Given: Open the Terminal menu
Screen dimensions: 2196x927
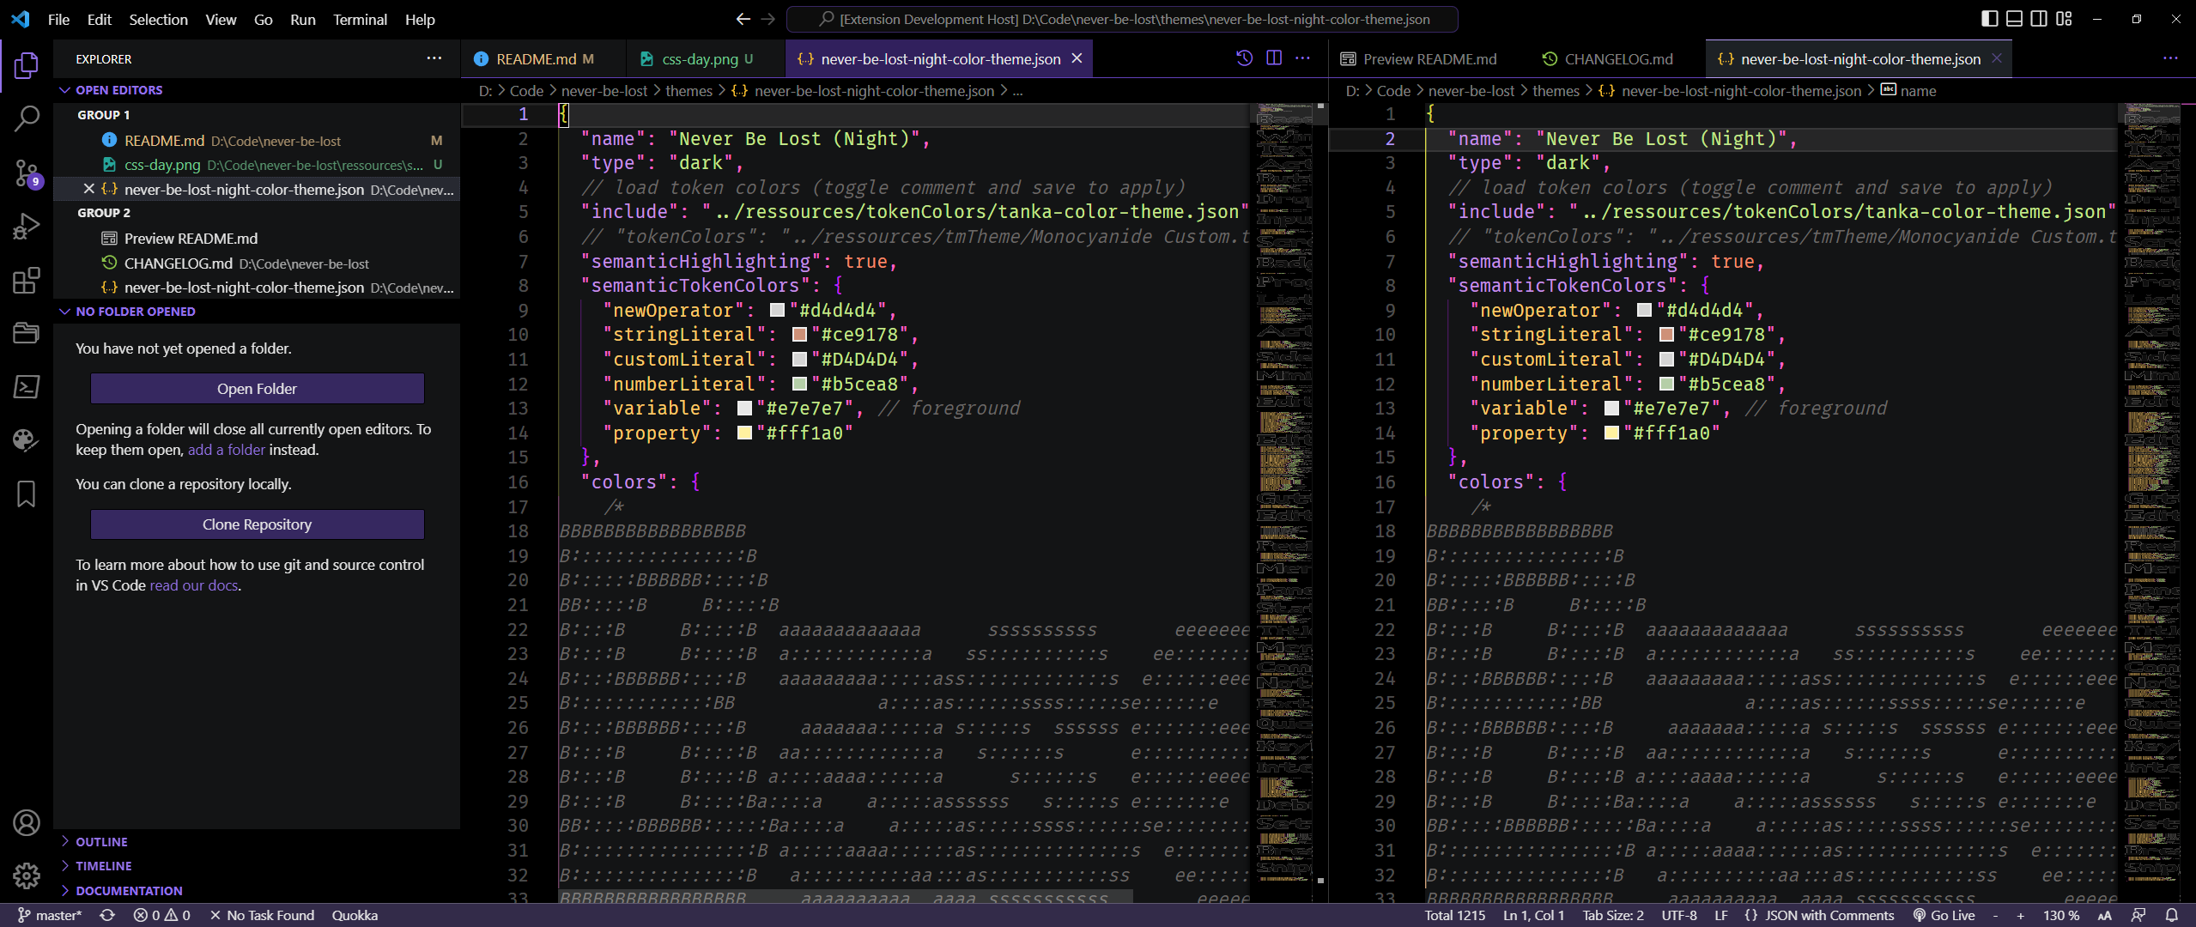Looking at the screenshot, I should (360, 19).
